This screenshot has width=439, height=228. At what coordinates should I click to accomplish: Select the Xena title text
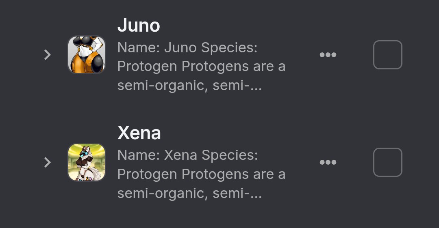tap(139, 133)
